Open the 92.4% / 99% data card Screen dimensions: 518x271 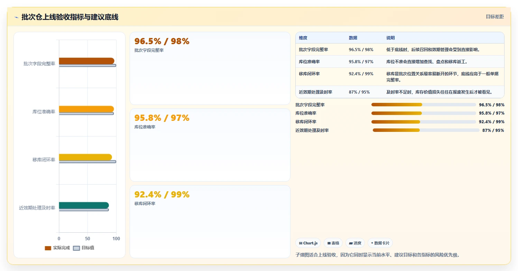[x=210, y=222]
